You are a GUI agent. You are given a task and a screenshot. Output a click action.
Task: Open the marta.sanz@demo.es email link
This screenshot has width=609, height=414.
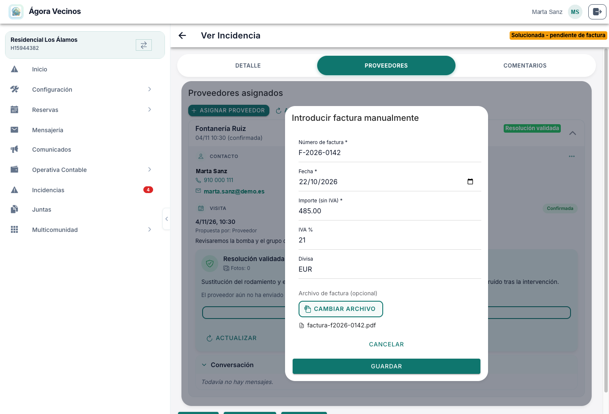tap(234, 191)
